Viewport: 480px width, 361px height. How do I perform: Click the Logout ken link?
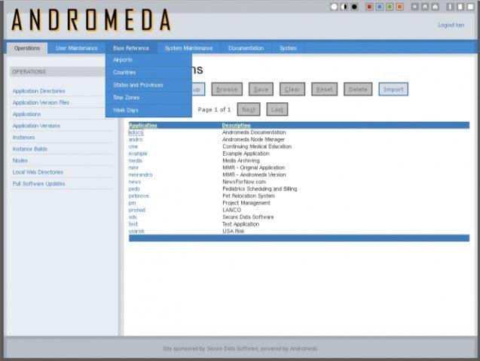(451, 25)
